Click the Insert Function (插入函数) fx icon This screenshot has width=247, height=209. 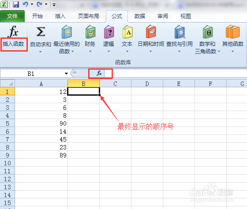point(13,31)
